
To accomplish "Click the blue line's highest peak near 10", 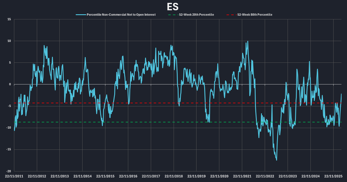I will (x=248, y=41).
